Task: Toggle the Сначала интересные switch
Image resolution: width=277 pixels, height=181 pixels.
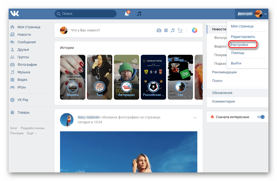Action: [x=261, y=117]
